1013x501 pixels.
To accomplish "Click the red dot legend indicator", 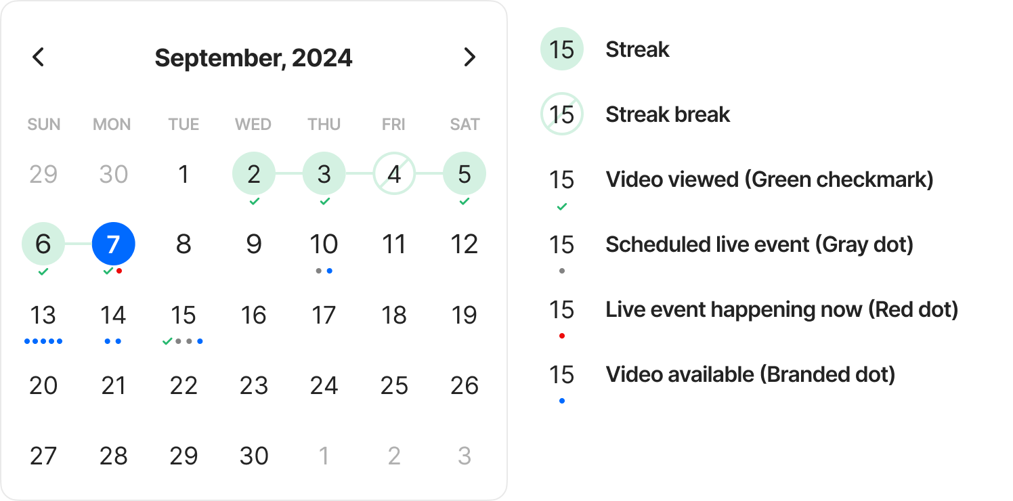I will pos(562,336).
